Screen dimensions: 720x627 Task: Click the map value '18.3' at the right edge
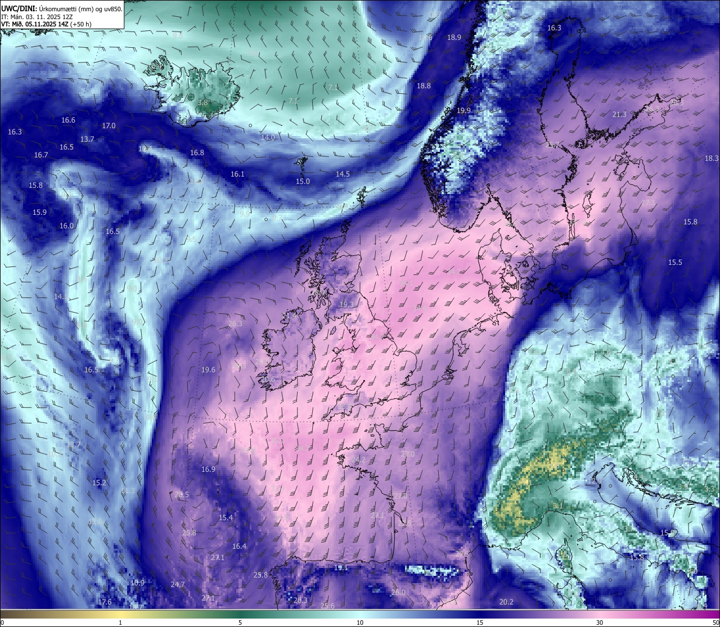[x=712, y=158]
